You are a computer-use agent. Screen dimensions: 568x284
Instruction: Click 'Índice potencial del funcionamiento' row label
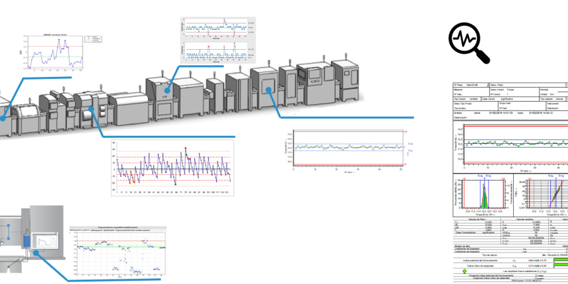click(x=482, y=261)
